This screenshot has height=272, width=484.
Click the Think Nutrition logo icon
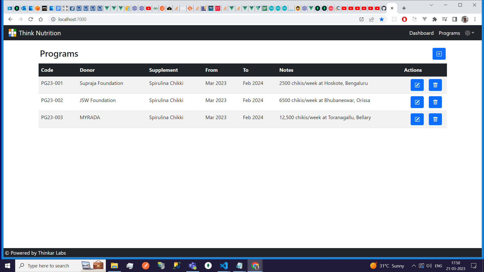pos(12,33)
